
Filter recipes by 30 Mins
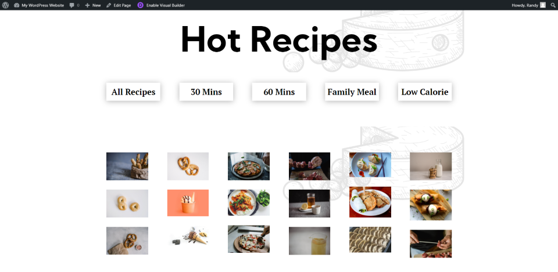[206, 92]
